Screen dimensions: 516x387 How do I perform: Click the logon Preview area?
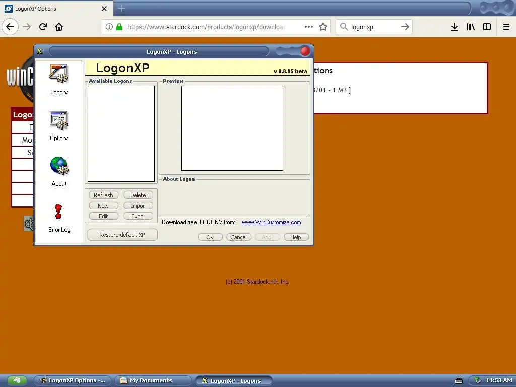coord(232,128)
